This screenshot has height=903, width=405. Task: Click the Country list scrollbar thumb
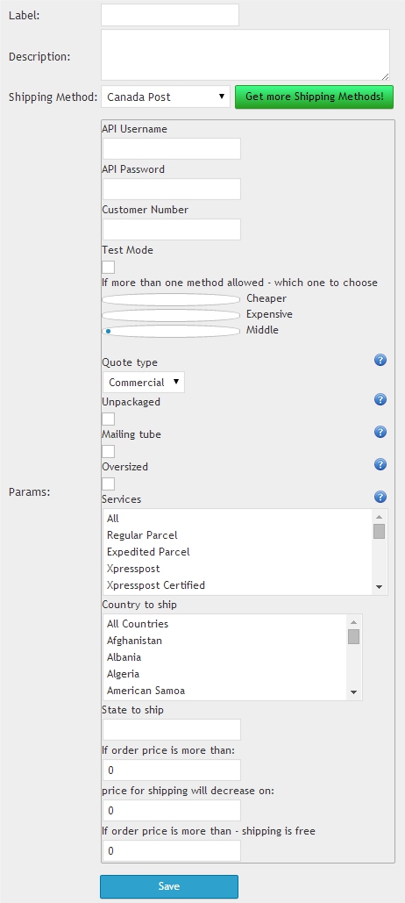click(x=354, y=636)
